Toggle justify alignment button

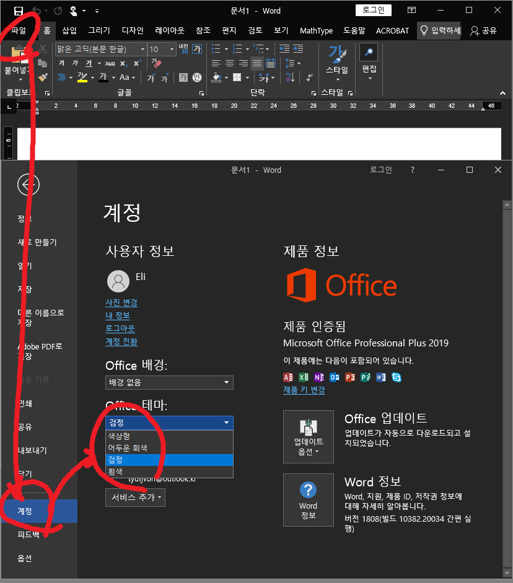[257, 63]
